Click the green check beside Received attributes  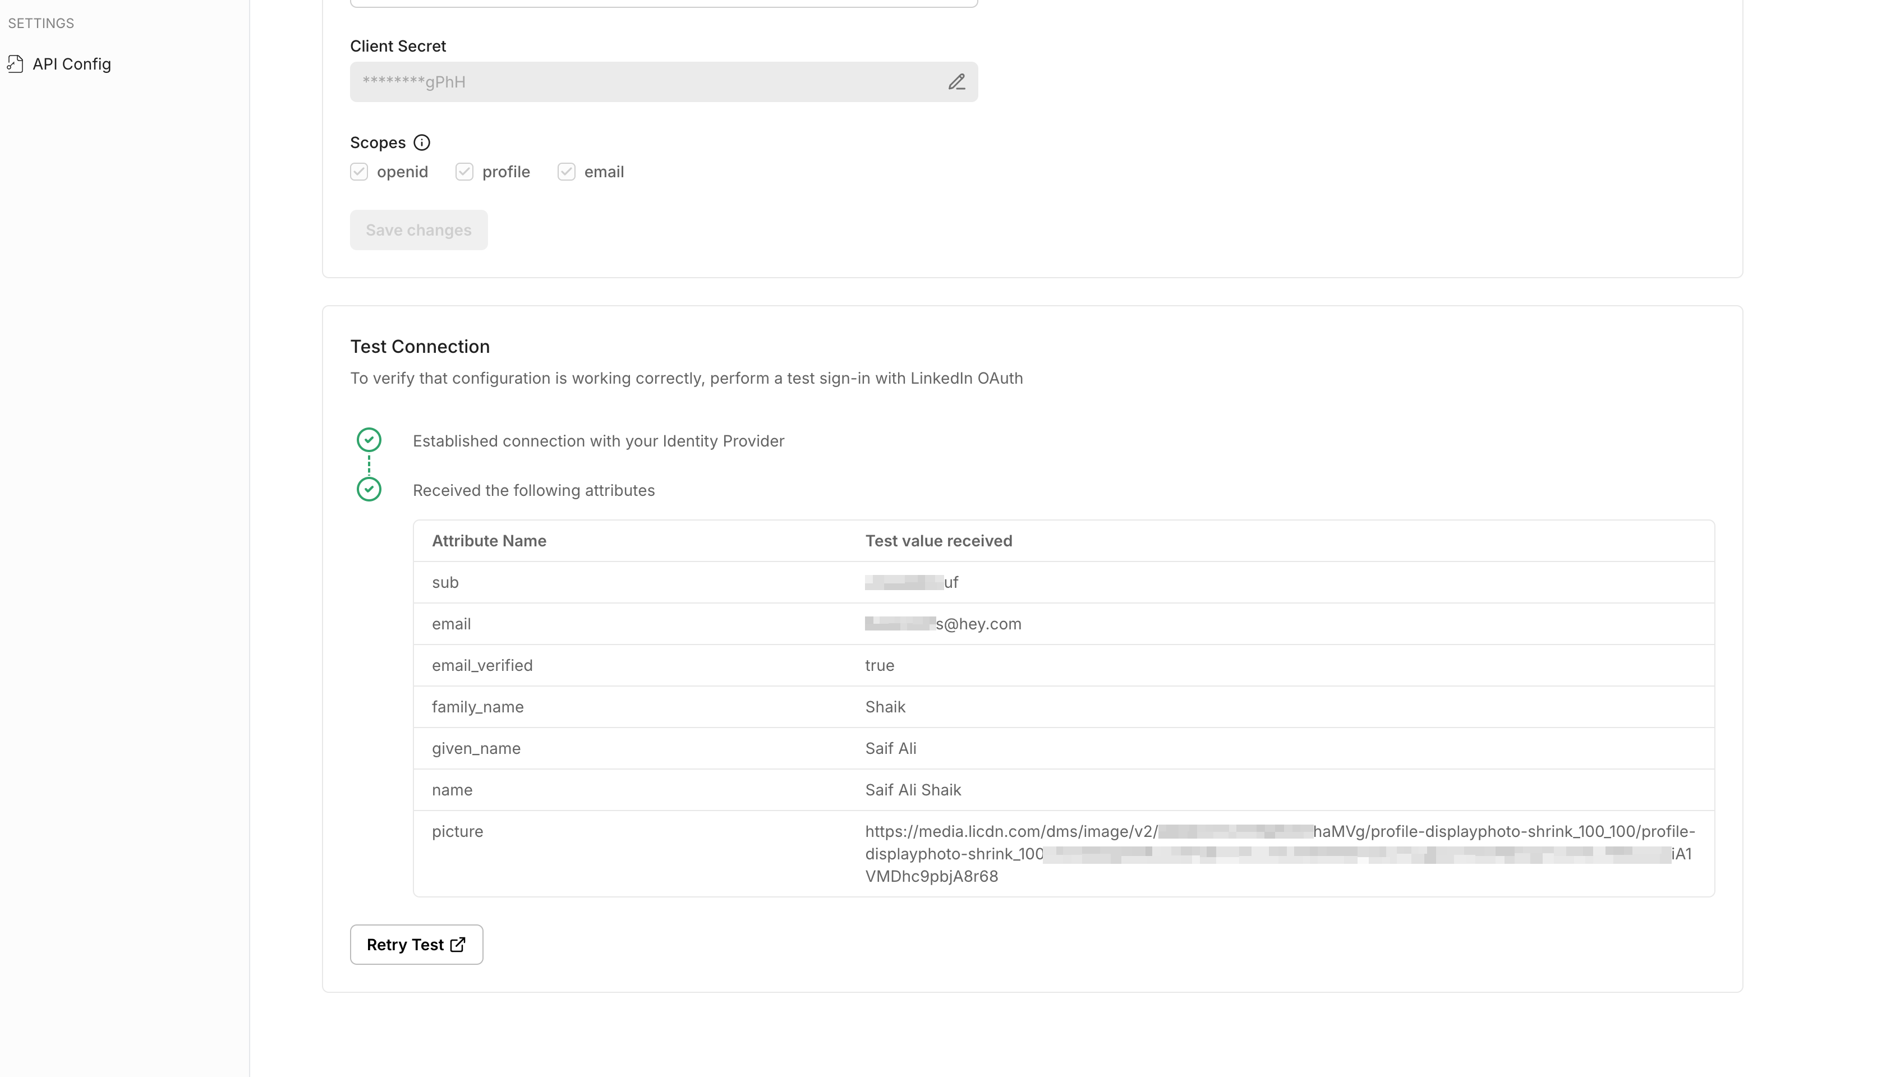[x=369, y=490]
